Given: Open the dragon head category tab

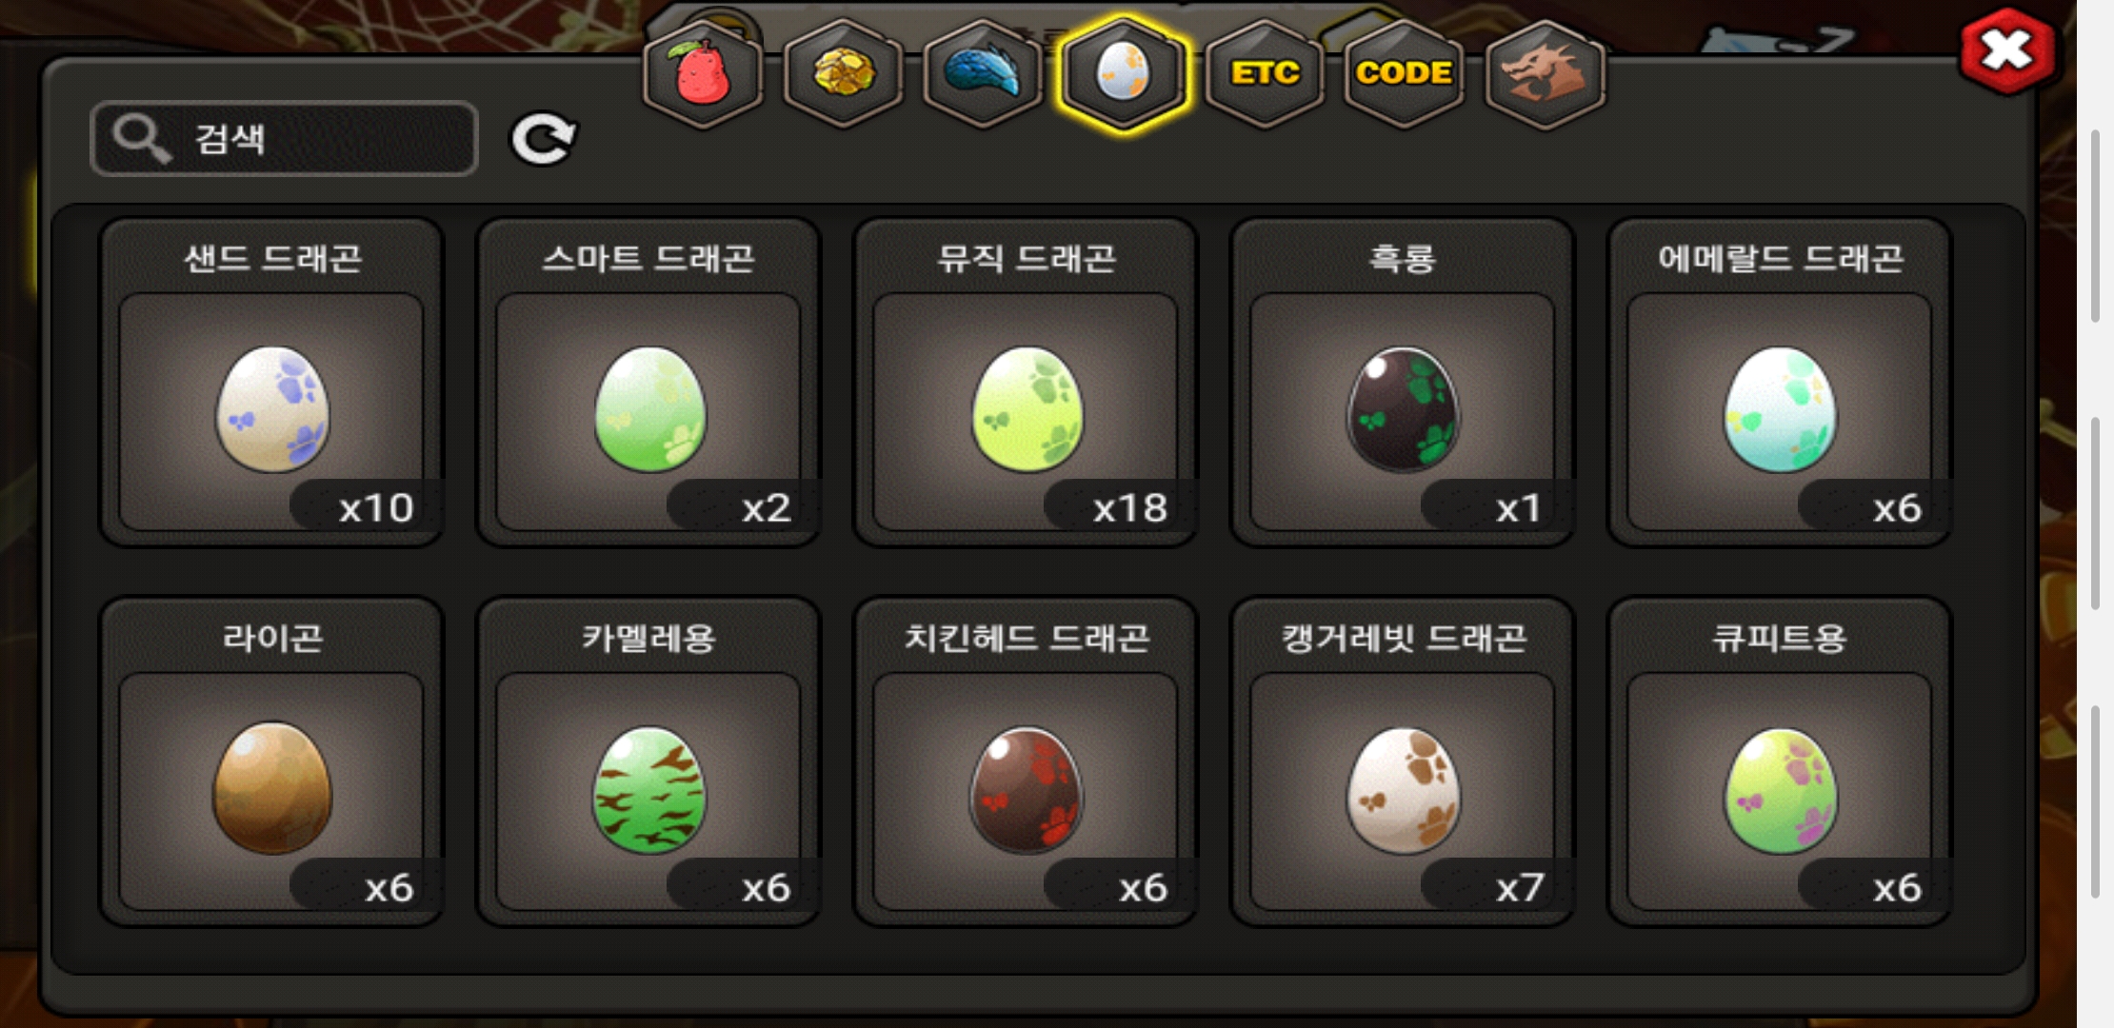Looking at the screenshot, I should coord(1545,74).
